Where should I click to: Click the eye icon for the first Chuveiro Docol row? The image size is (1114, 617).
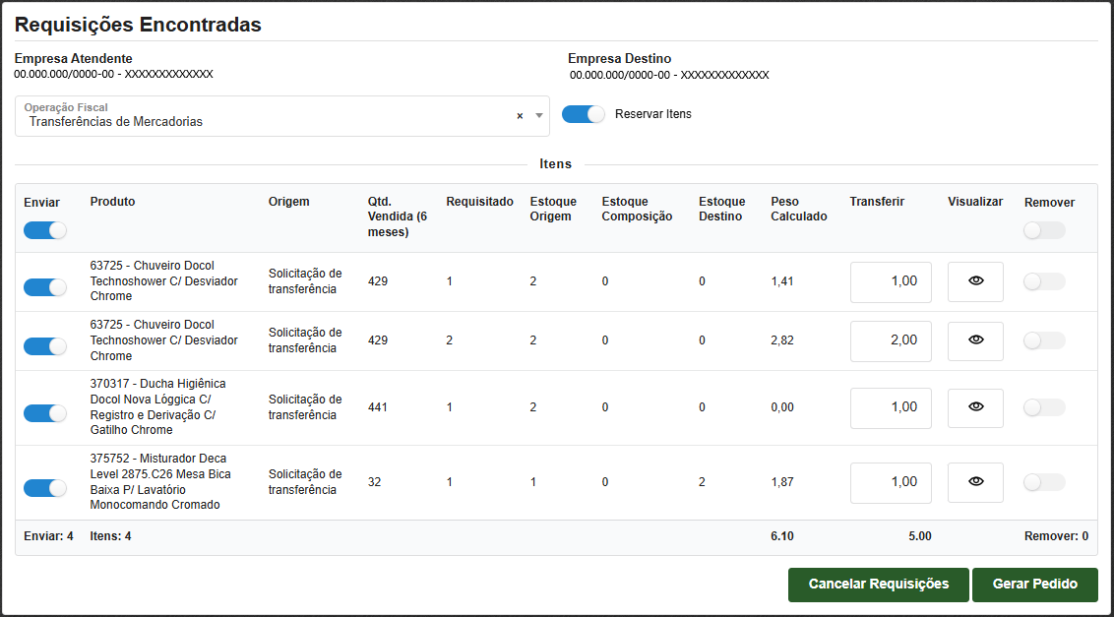pos(975,281)
